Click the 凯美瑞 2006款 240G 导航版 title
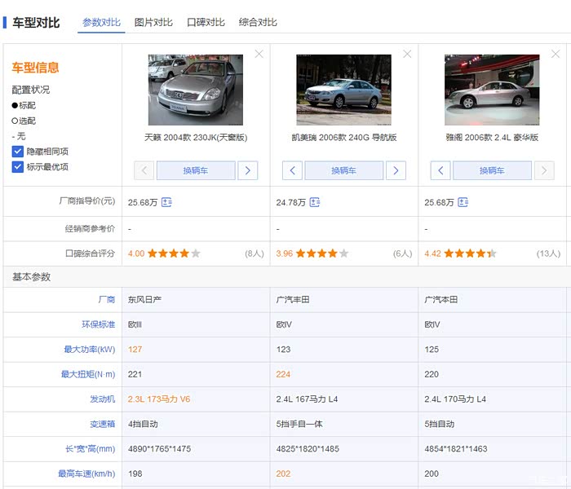571x489 pixels. (x=344, y=138)
